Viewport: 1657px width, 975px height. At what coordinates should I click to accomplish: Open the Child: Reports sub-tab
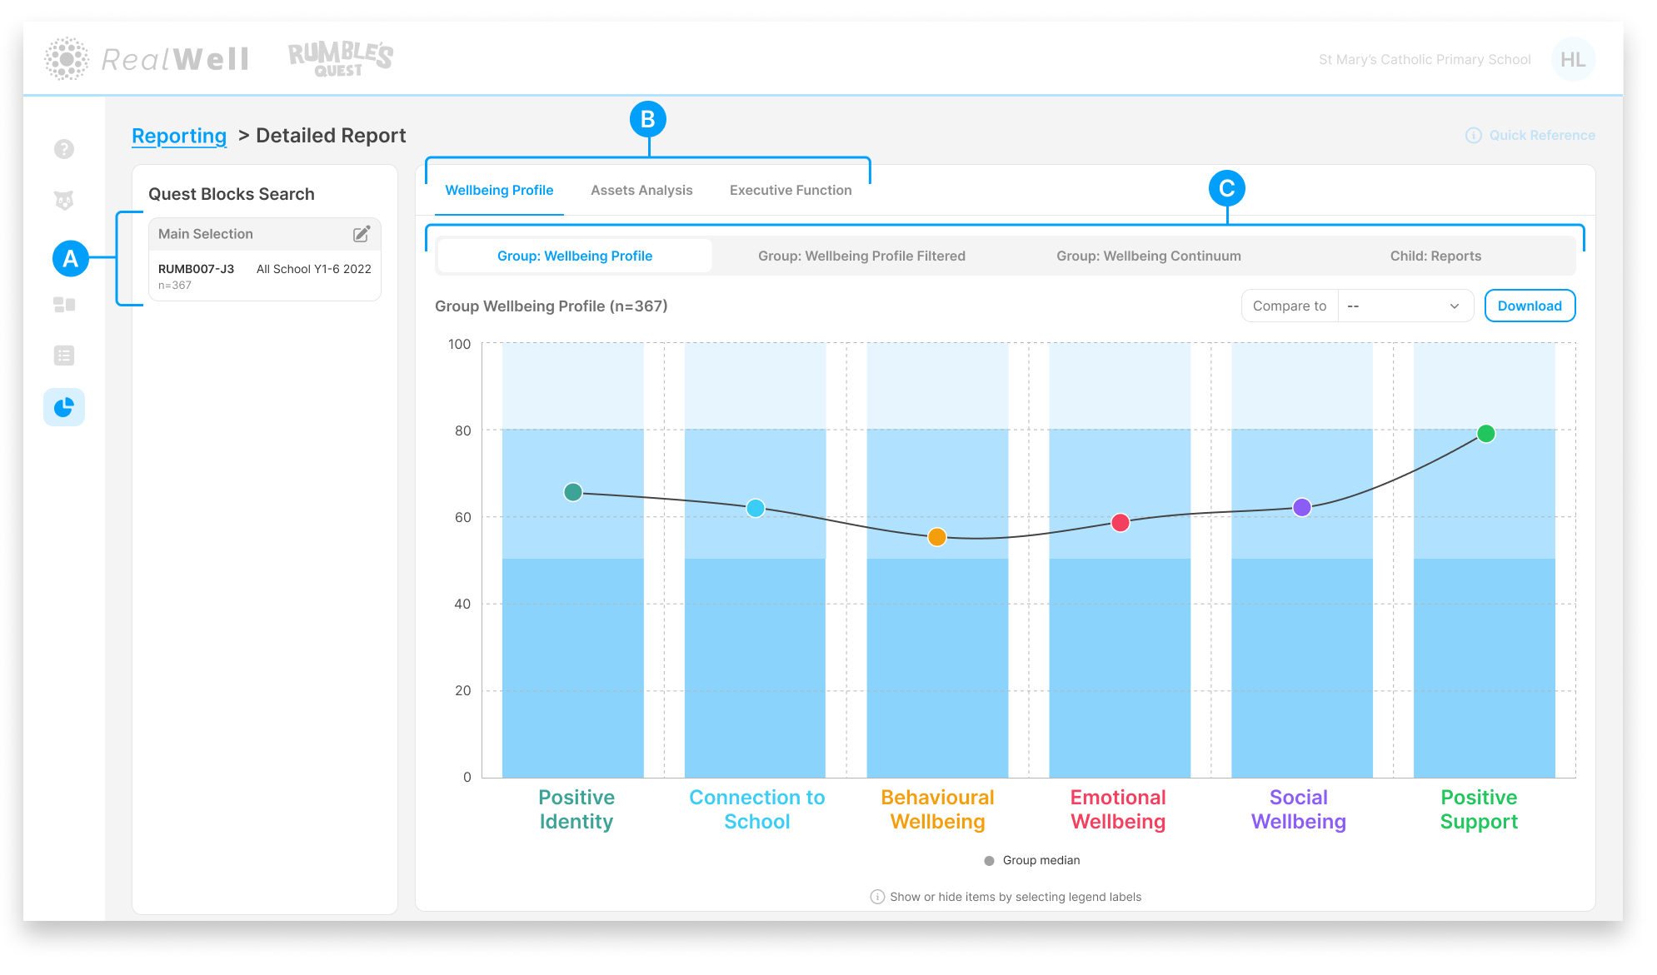pos(1435,256)
